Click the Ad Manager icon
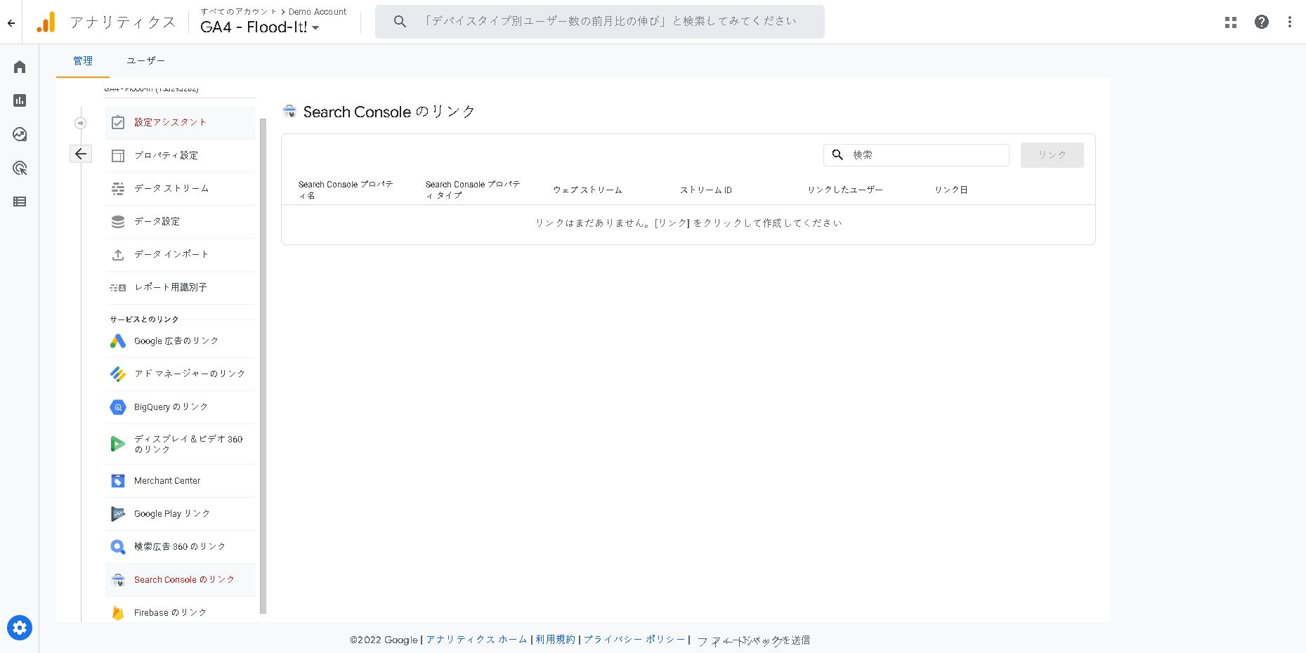1306x653 pixels. [118, 374]
